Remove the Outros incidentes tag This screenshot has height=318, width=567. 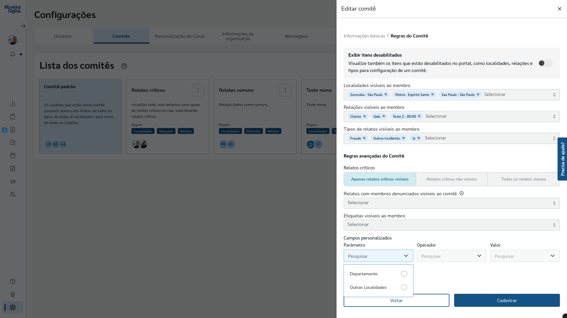point(403,138)
